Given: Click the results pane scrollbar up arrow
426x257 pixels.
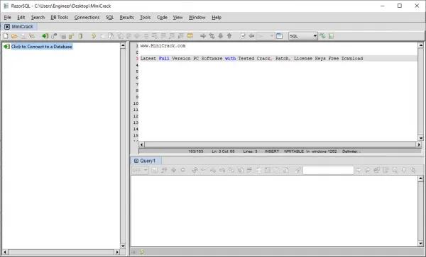Looking at the screenshot, I should tap(421, 178).
